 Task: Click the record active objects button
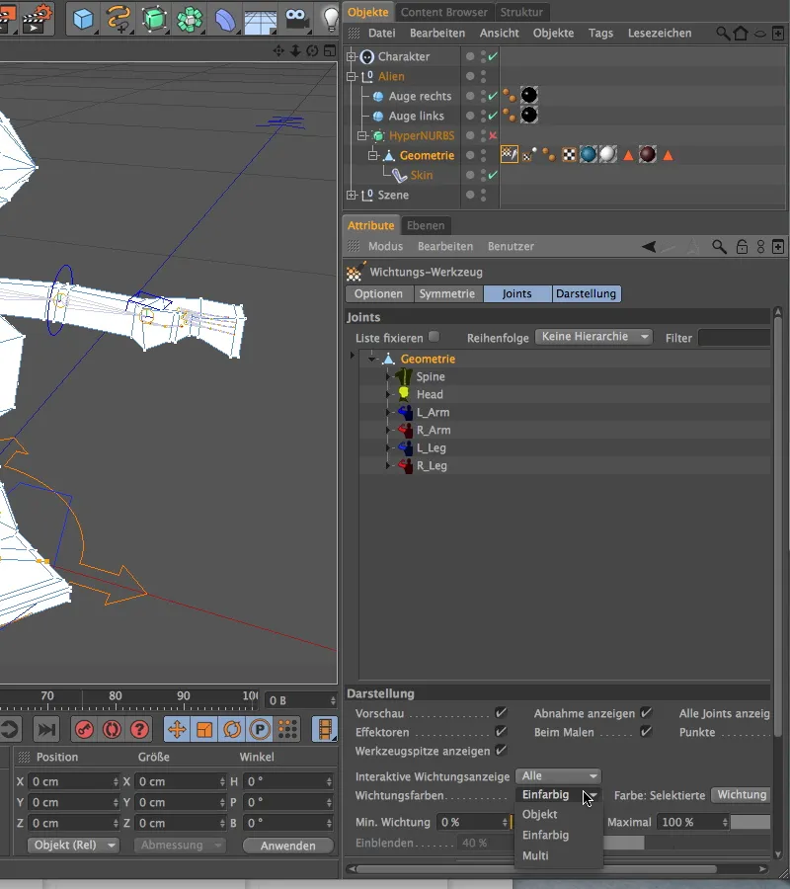click(84, 729)
